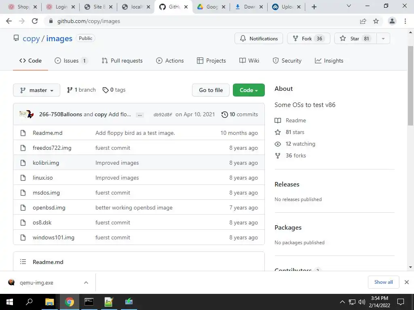
Task: Open the copy owner link
Action: point(31,38)
